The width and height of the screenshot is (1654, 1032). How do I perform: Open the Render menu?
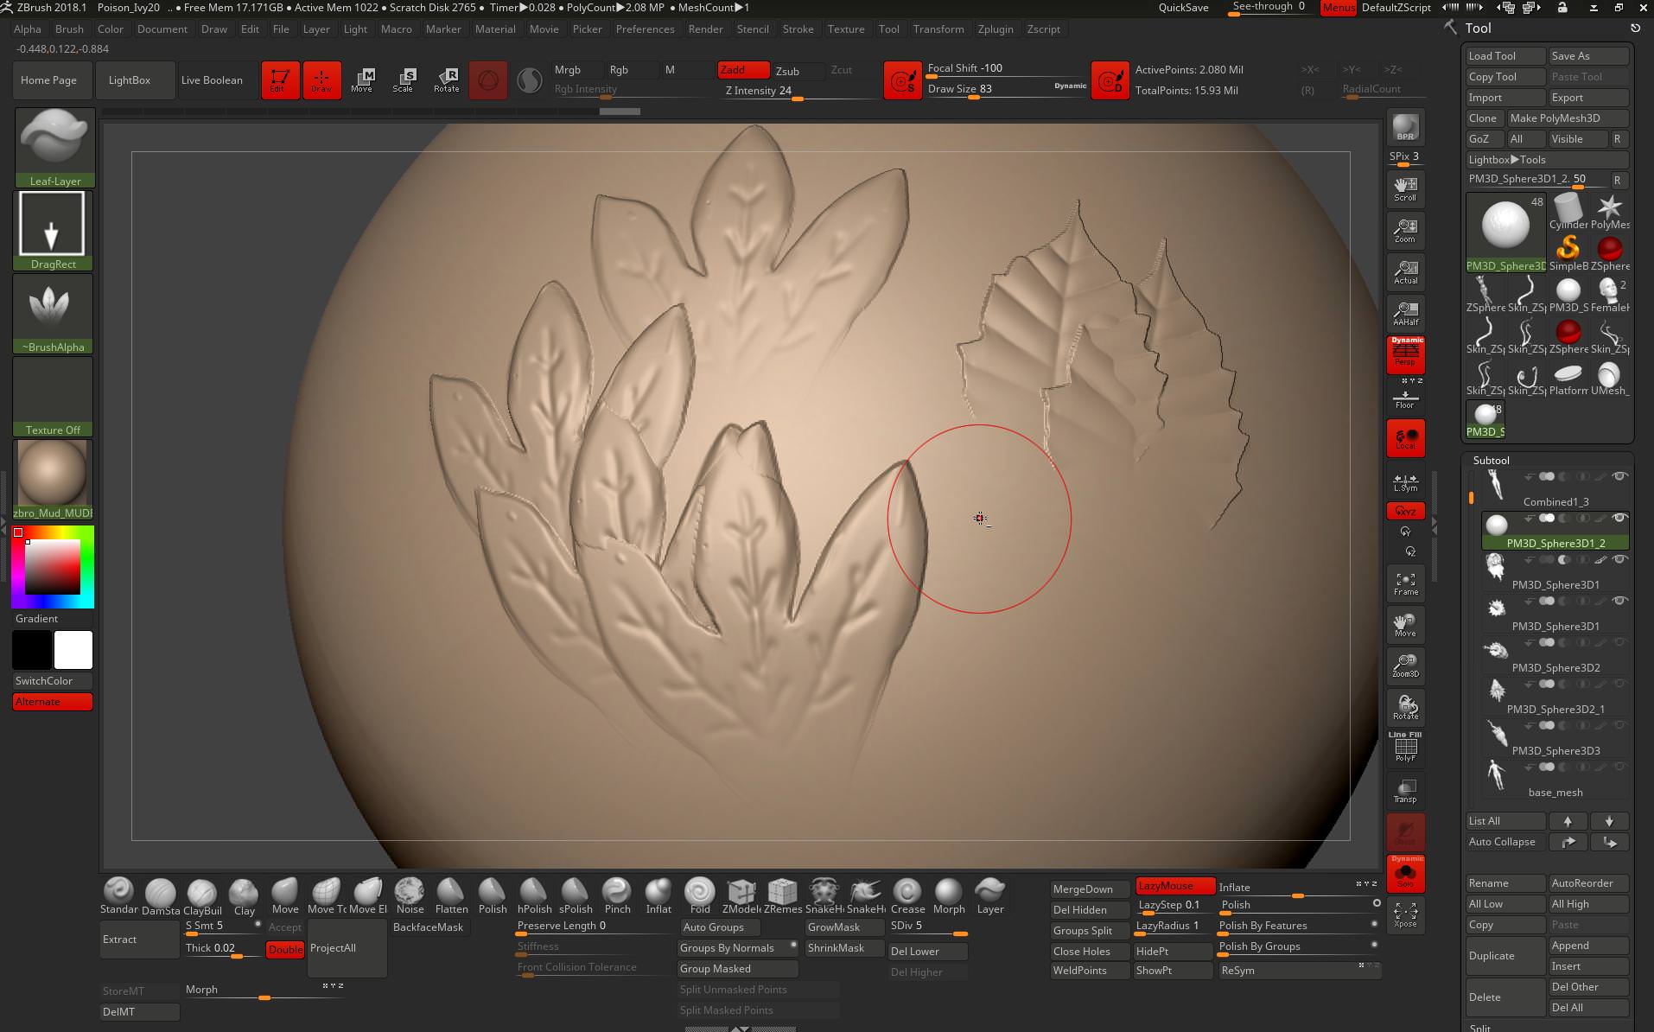[x=705, y=29]
